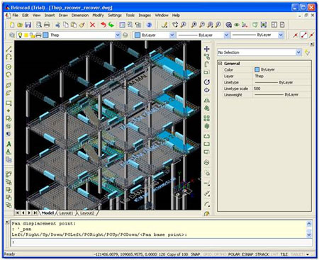Image resolution: width=319 pixels, height=260 pixels.
Task: Collapse the General properties section
Action: tap(220, 64)
